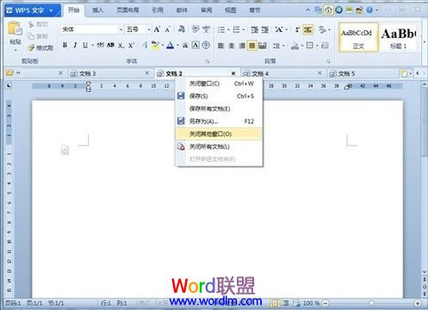The height and width of the screenshot is (310, 428).
Task: Increase font size with the large A
Action: (x=157, y=29)
